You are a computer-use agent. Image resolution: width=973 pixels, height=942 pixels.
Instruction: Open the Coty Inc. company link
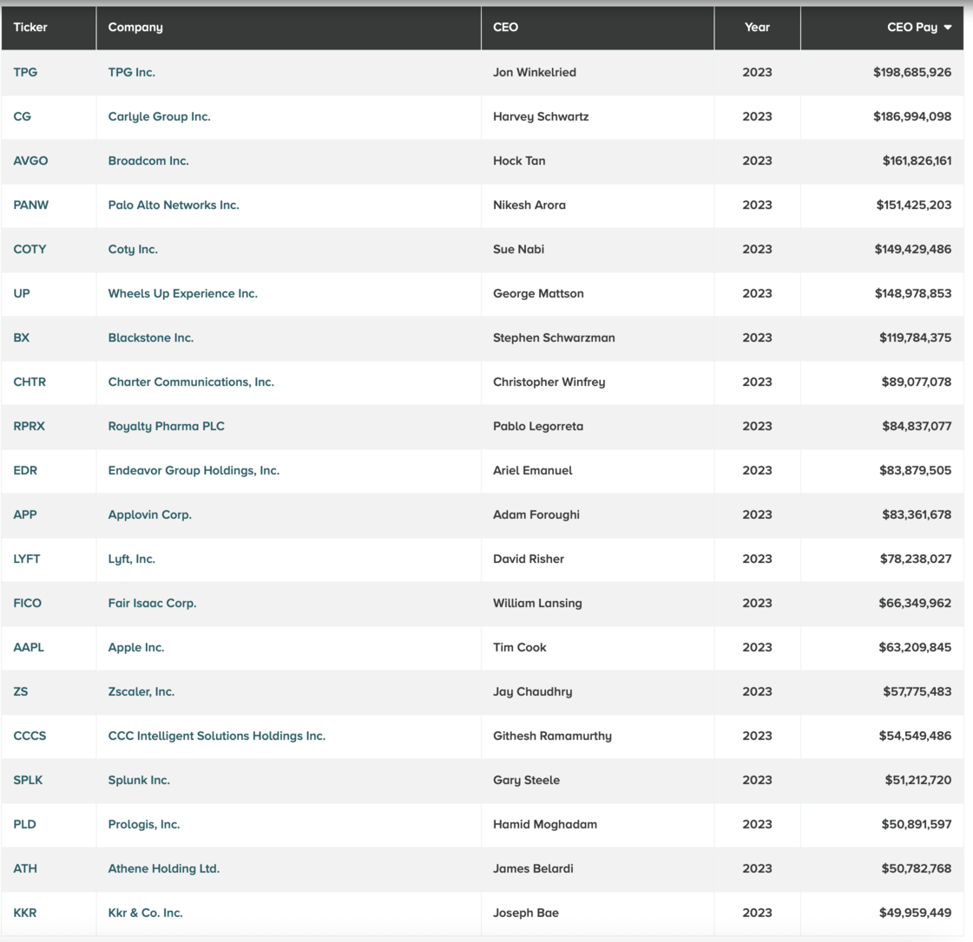coord(133,249)
